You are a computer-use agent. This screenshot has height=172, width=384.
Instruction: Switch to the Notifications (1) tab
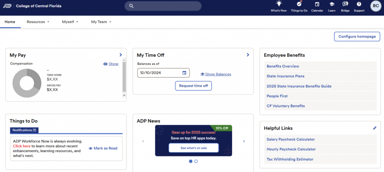point(24,130)
